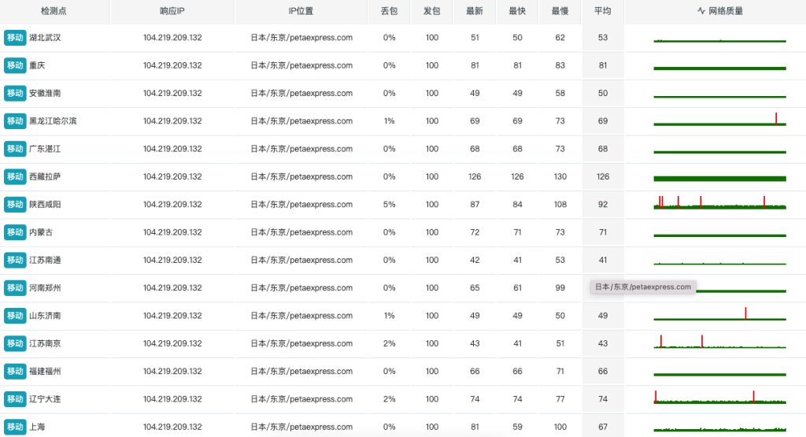806x437 pixels.
Task: Click slowest value 99 in 河南郑州 row
Action: [x=560, y=287]
